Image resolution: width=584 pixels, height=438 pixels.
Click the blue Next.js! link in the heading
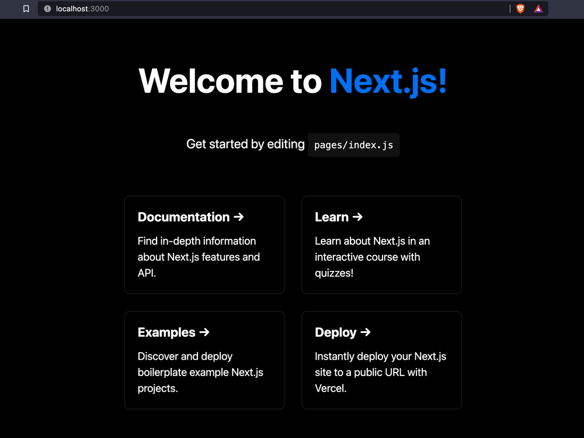pos(388,81)
